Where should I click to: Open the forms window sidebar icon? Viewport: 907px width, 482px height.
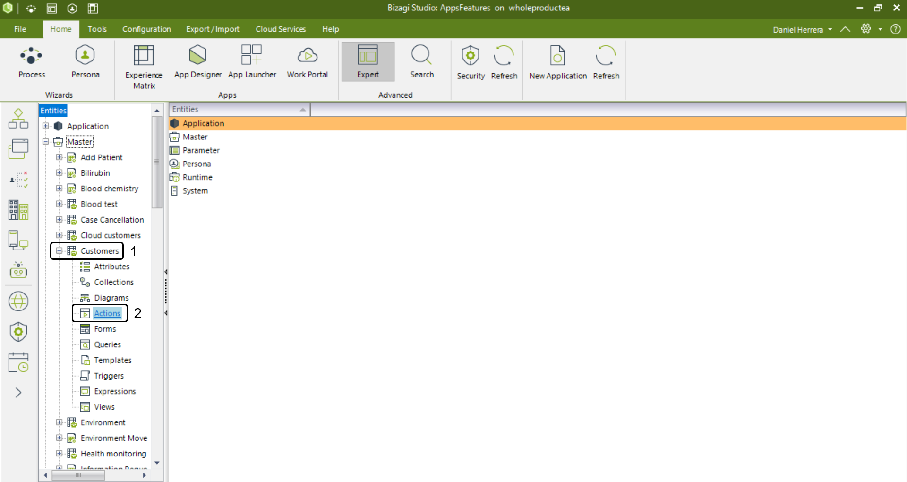point(18,149)
